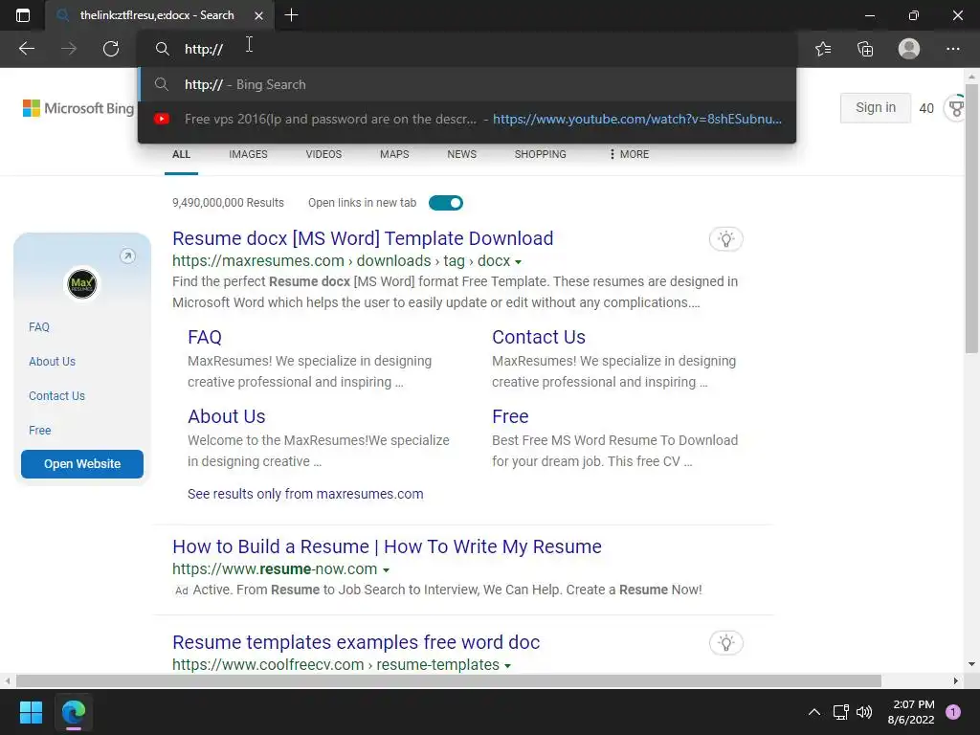Click the Microsoft Bing logo

coord(78,108)
